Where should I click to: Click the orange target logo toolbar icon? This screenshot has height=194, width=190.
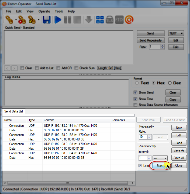click(x=129, y=20)
